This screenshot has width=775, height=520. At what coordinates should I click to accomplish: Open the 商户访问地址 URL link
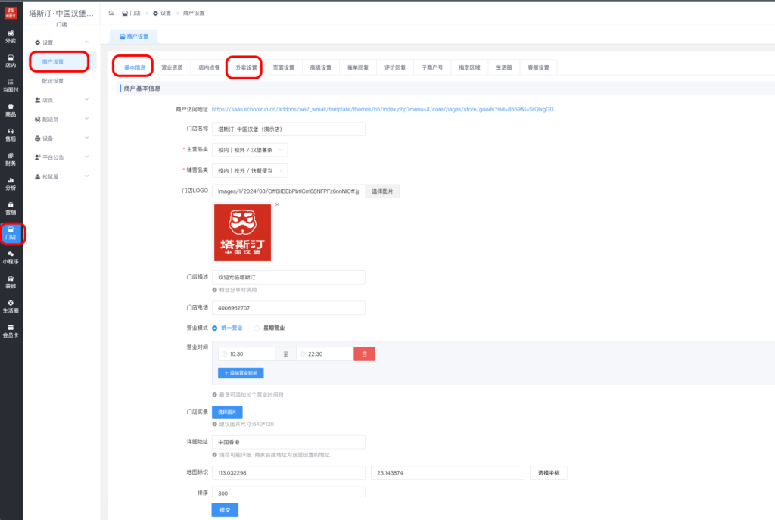pyautogui.click(x=382, y=109)
